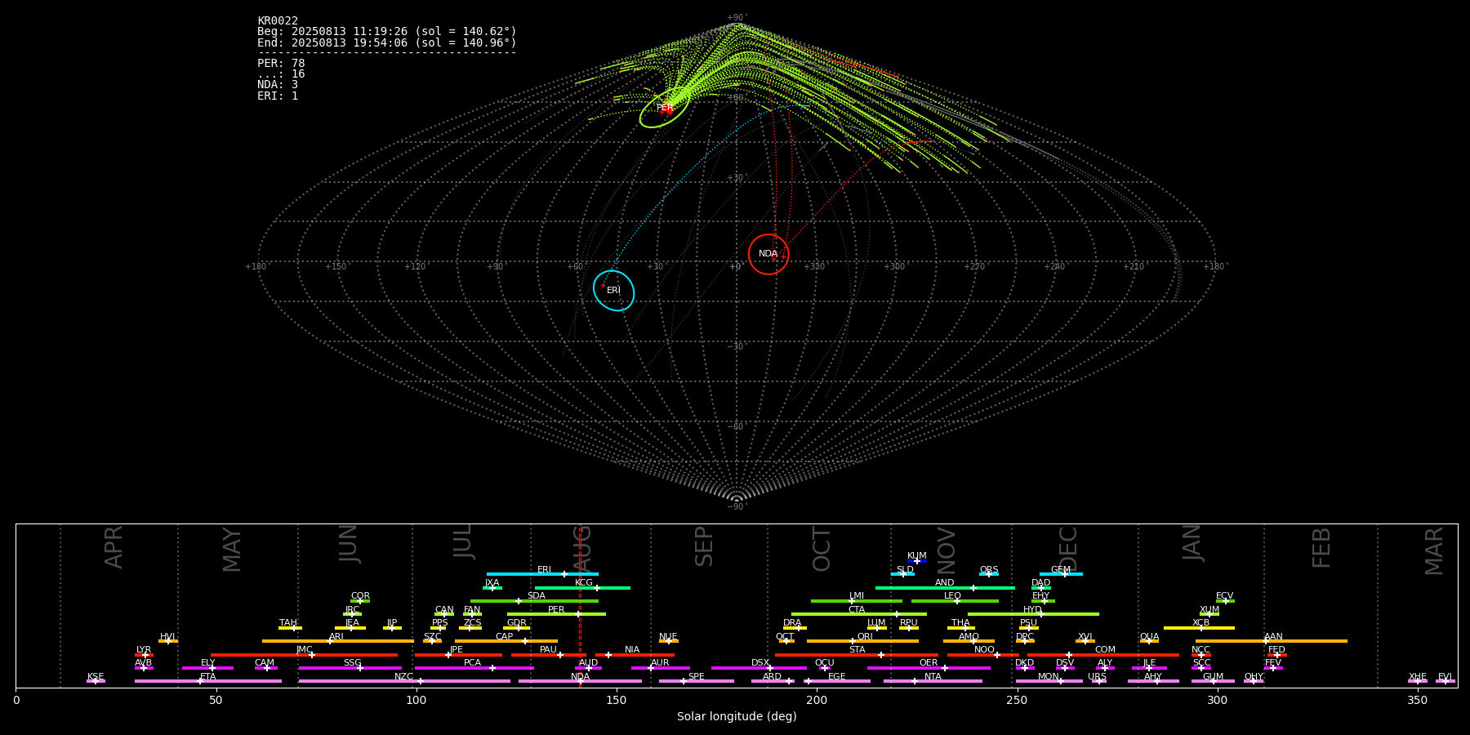1470x735 pixels.
Task: Click the NDA: 3 count in header
Action: click(278, 84)
